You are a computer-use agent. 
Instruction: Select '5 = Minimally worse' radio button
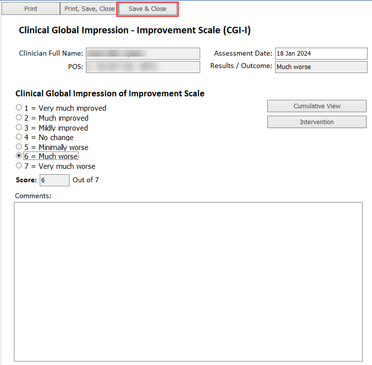click(19, 147)
